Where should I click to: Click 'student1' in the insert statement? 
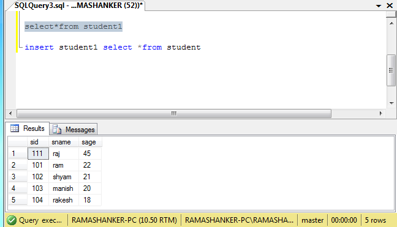click(x=78, y=47)
